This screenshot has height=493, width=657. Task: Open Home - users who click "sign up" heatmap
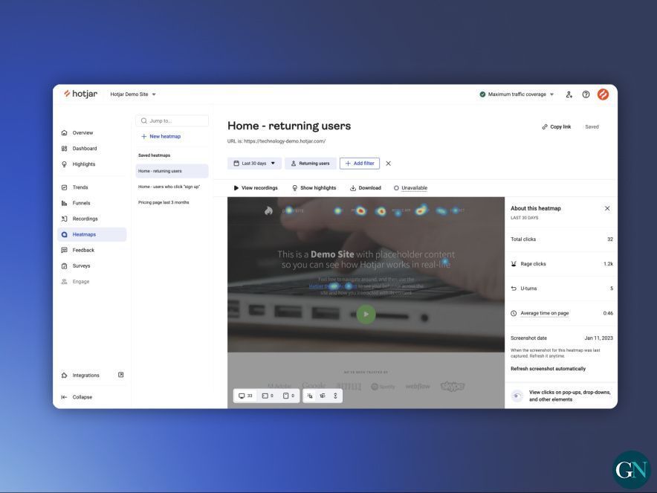(169, 187)
